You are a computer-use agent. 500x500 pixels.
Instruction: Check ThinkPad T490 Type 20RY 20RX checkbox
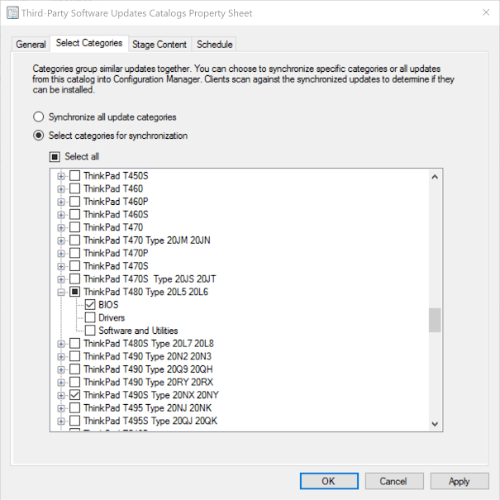coord(74,382)
